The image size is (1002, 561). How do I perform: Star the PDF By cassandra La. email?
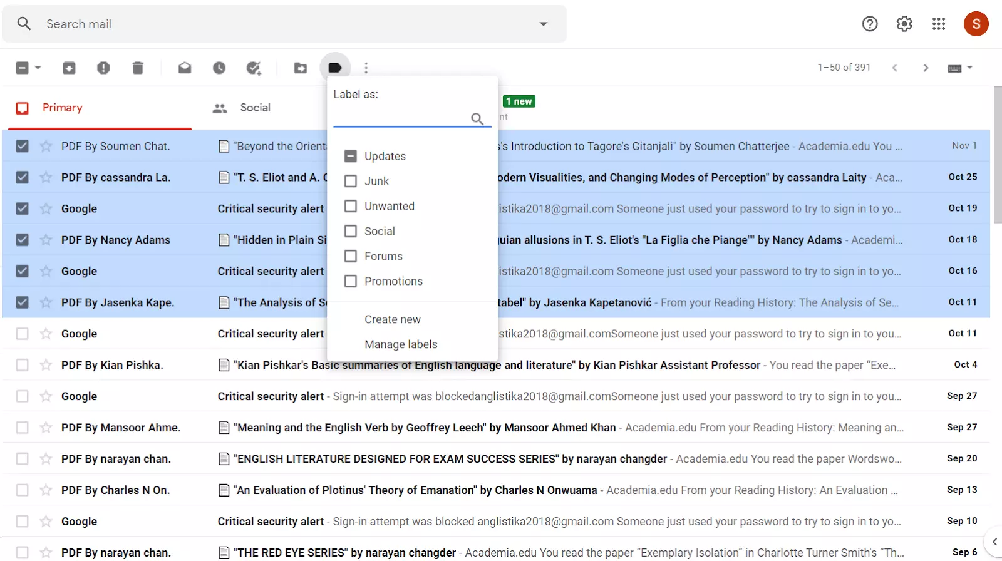(46, 177)
